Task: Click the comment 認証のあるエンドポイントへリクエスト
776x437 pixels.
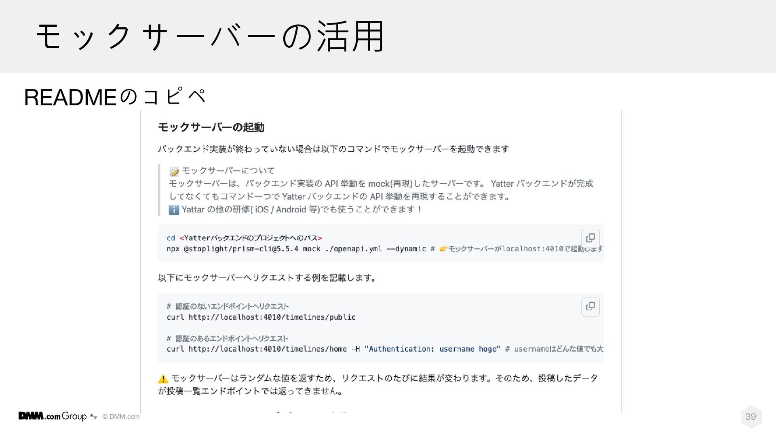Action: [x=227, y=338]
